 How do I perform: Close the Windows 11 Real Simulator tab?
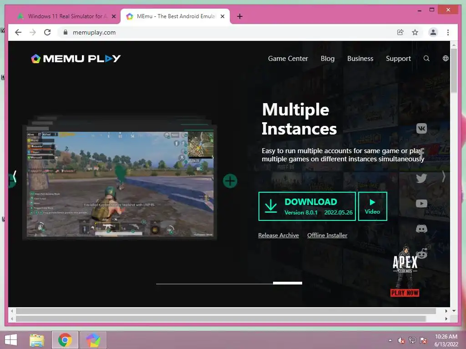pos(113,16)
